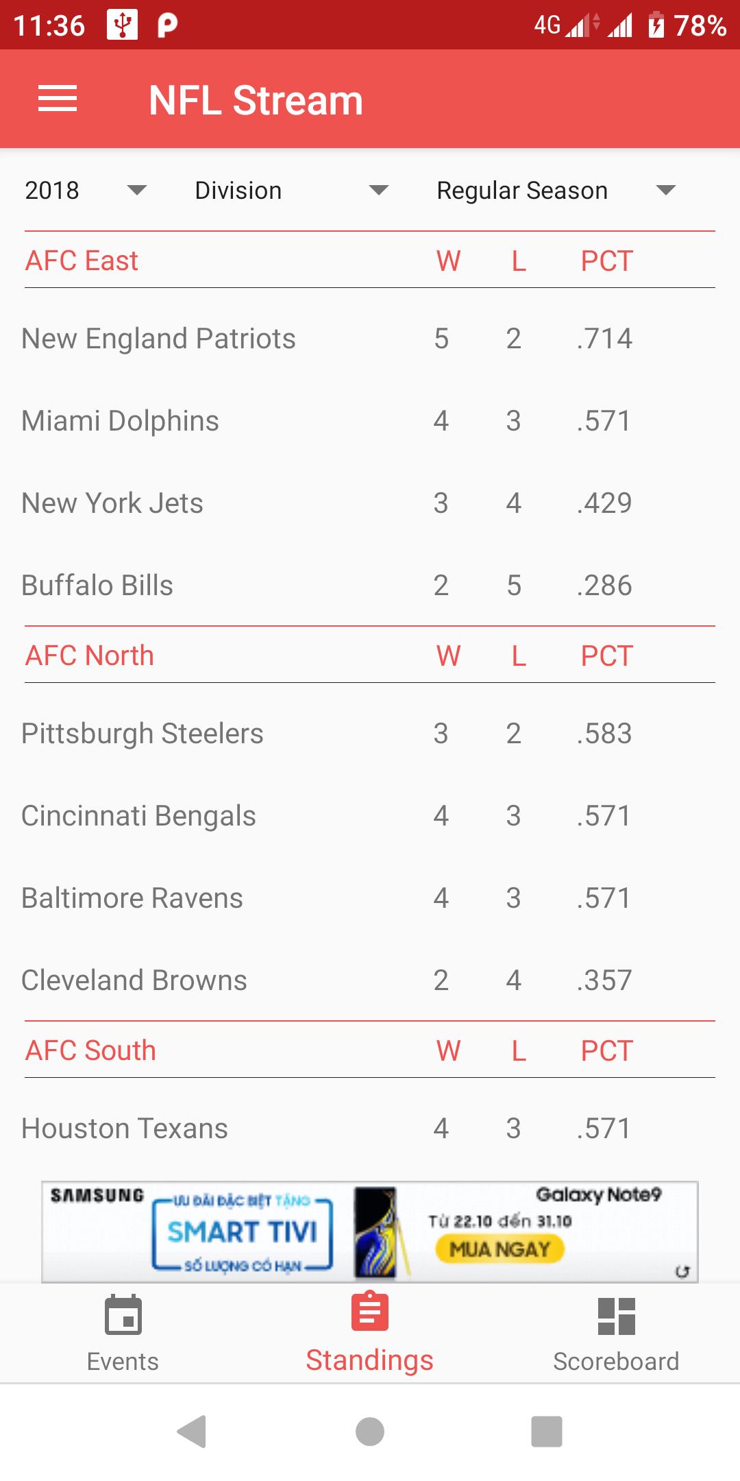This screenshot has height=1481, width=740.
Task: Tap the Standings clipboard icon
Action: click(370, 1311)
